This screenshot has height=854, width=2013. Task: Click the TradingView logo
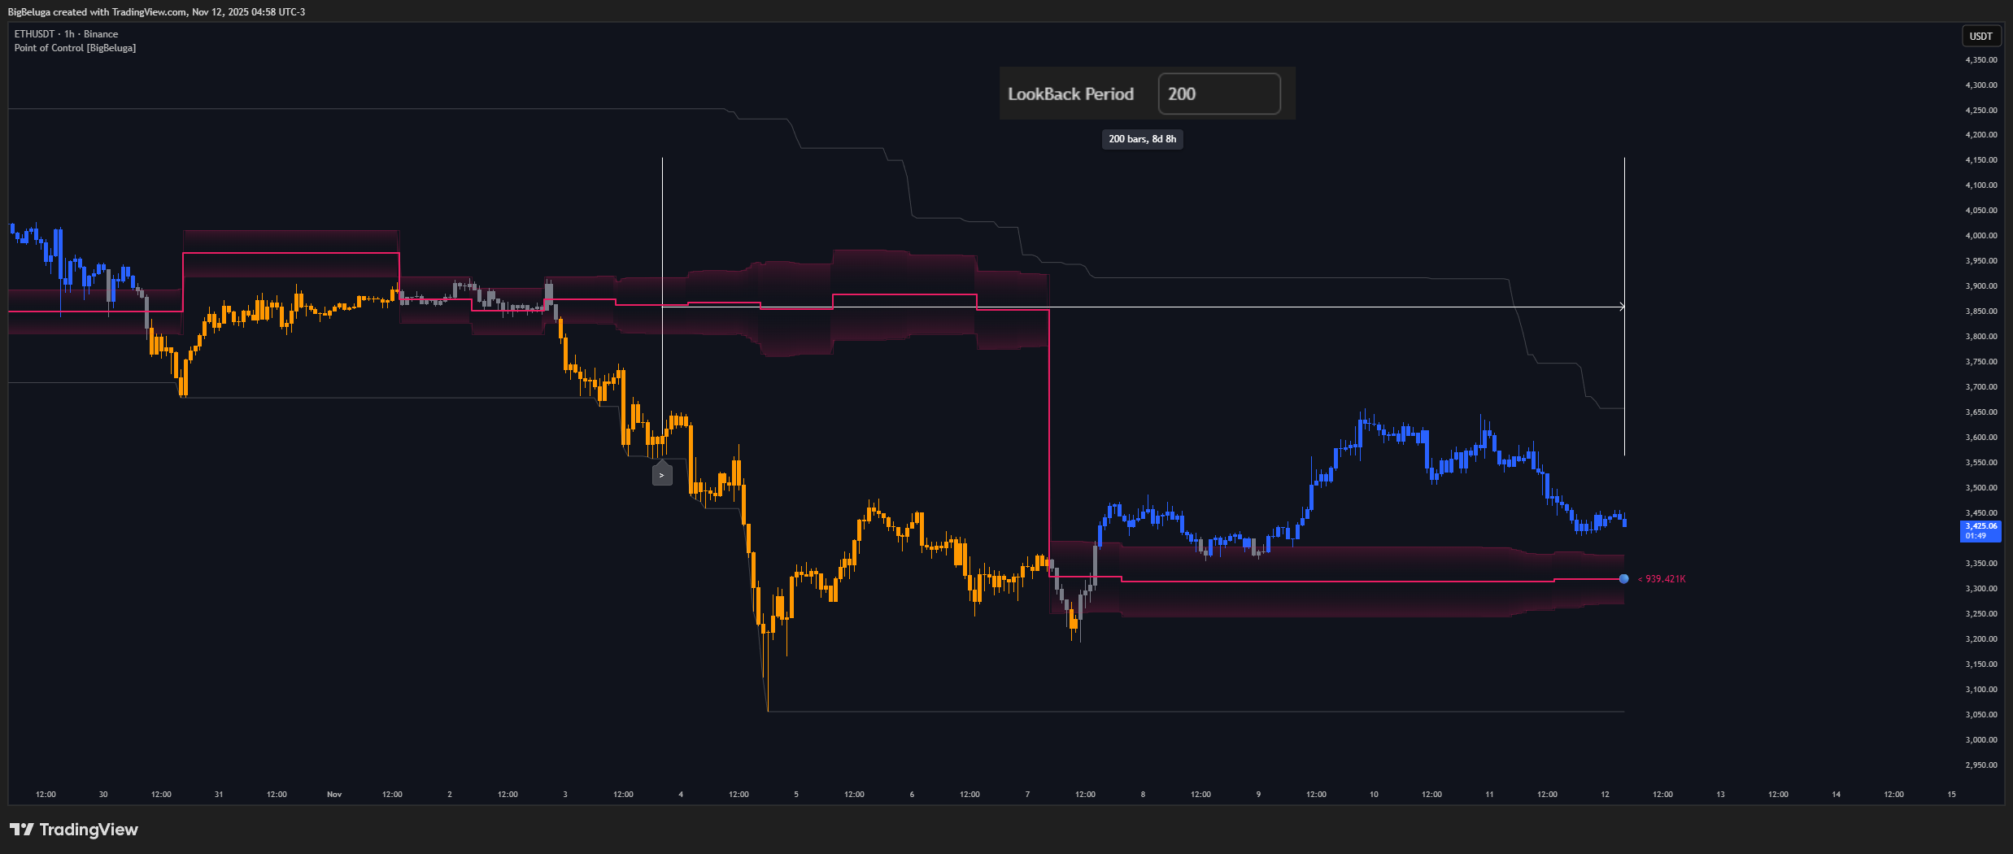coord(74,830)
